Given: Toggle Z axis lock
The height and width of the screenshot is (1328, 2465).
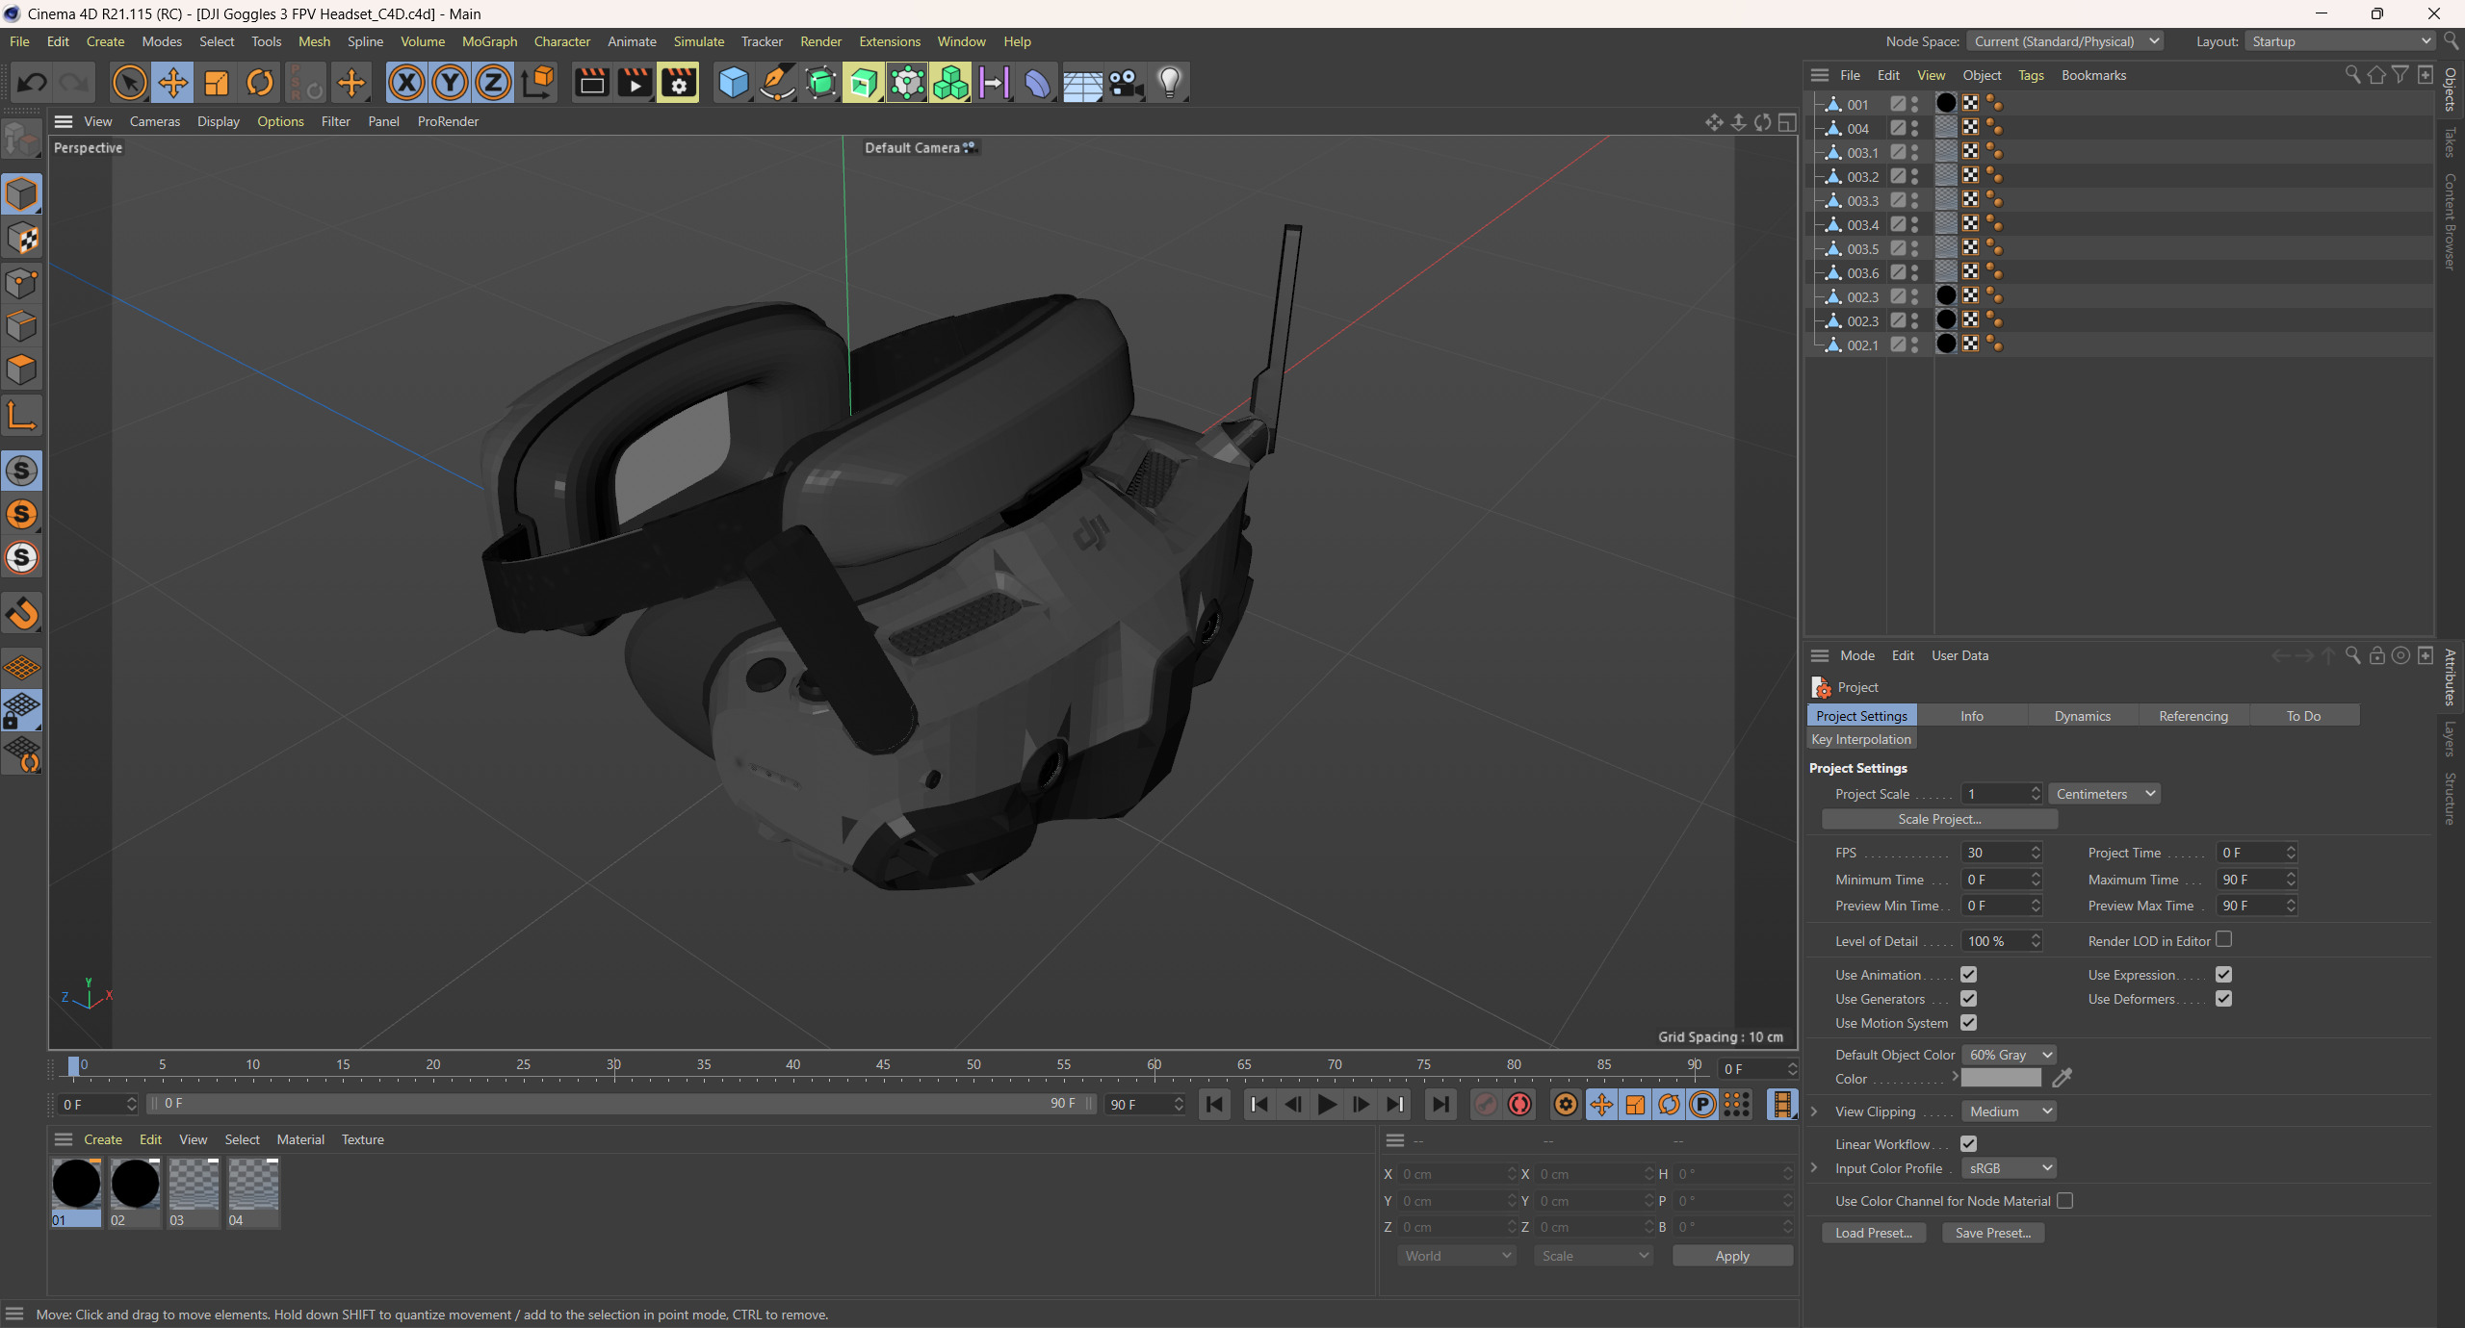Looking at the screenshot, I should pos(493,83).
